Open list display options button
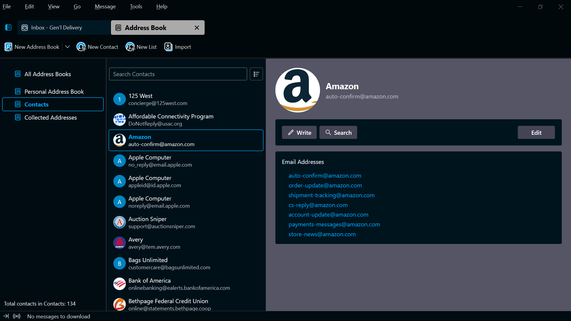The height and width of the screenshot is (321, 571). pyautogui.click(x=256, y=74)
